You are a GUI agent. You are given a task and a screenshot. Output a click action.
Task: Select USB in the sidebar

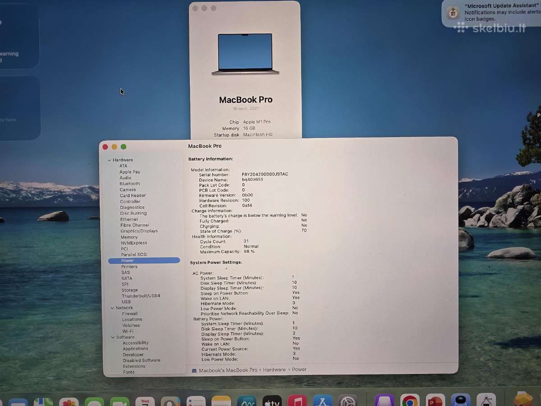(x=126, y=302)
